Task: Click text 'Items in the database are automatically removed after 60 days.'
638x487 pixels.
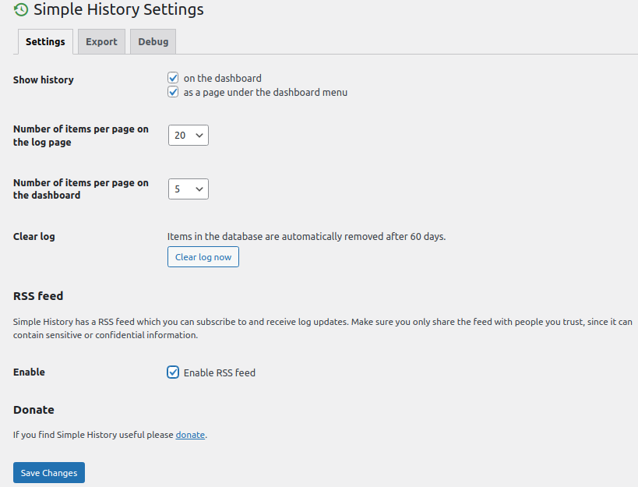Action: pyautogui.click(x=306, y=236)
